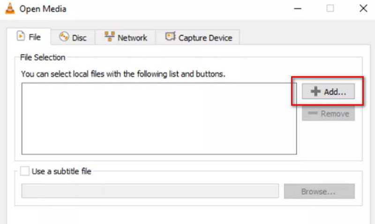Viewport: 375px width, 224px height.
Task: Click the Disc tab disc icon
Action: coord(64,37)
